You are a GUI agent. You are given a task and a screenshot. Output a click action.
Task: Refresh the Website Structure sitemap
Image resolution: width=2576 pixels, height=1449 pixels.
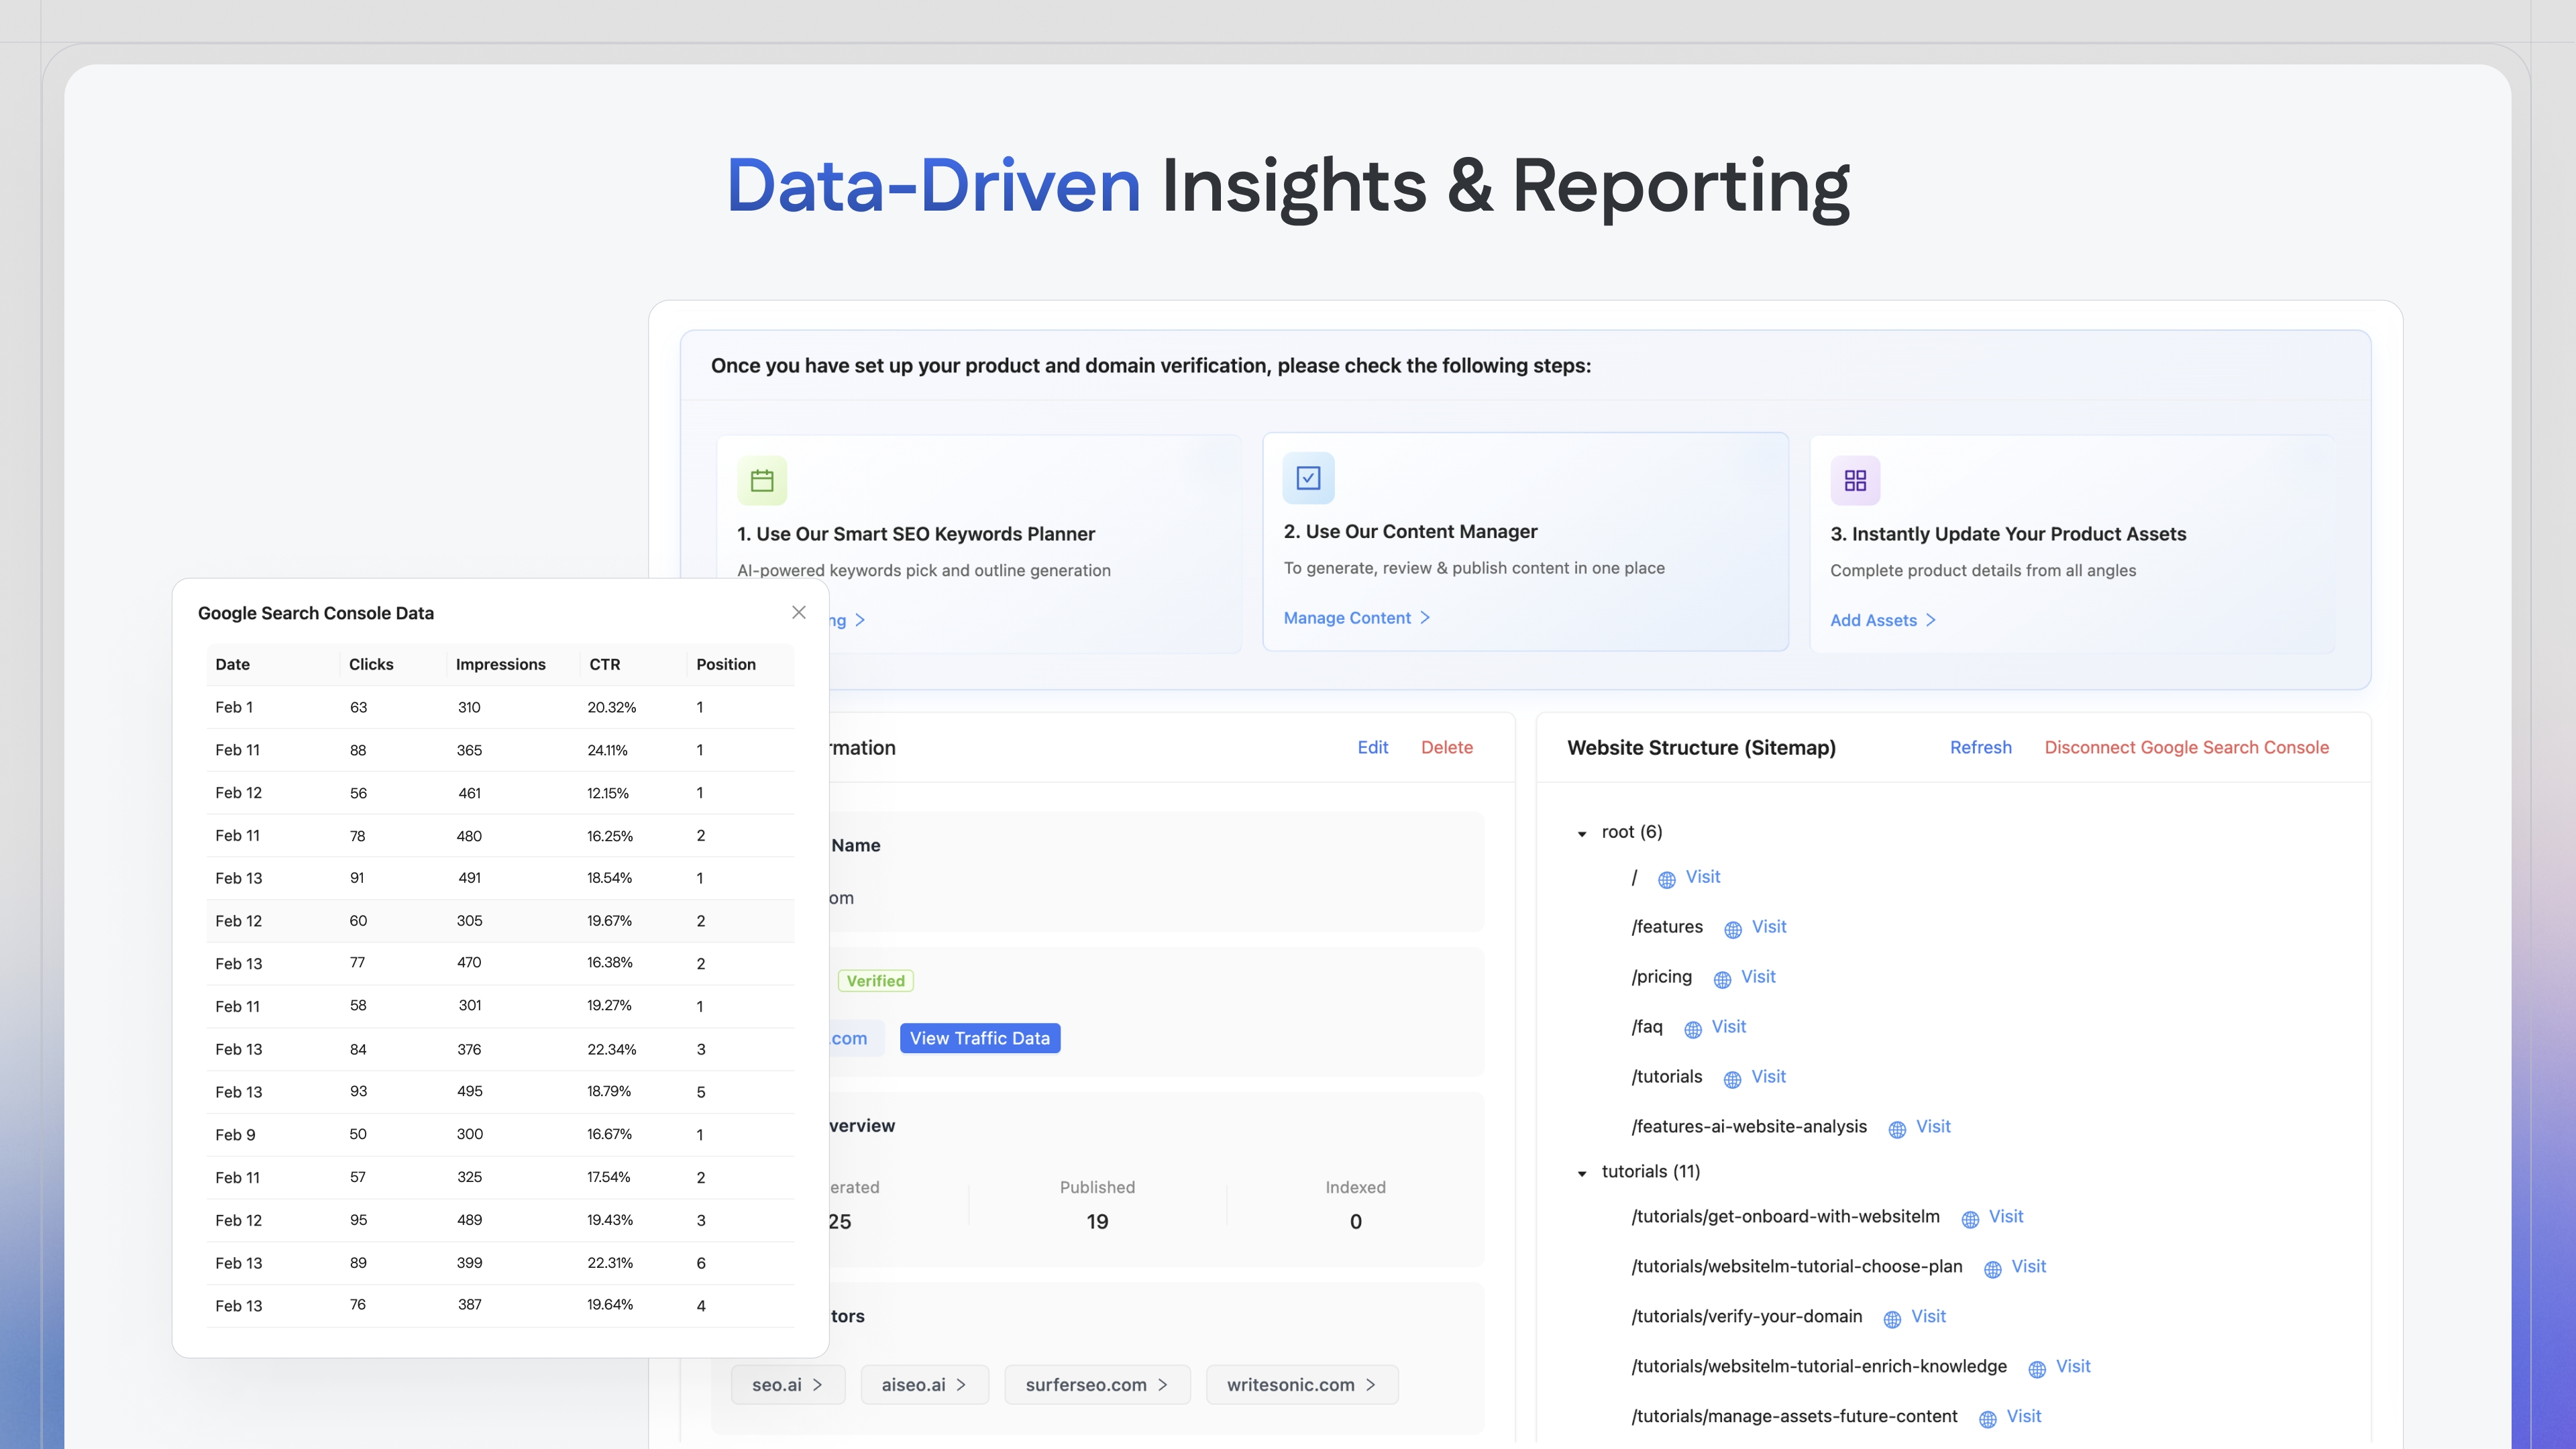coord(1980,747)
